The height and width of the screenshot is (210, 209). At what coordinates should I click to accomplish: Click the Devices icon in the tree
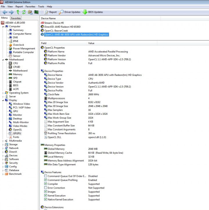tap(6, 155)
